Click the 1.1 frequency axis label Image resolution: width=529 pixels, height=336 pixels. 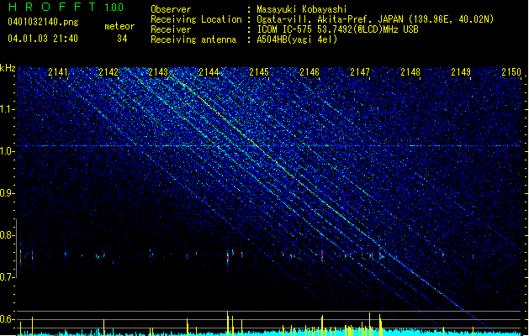pos(7,109)
